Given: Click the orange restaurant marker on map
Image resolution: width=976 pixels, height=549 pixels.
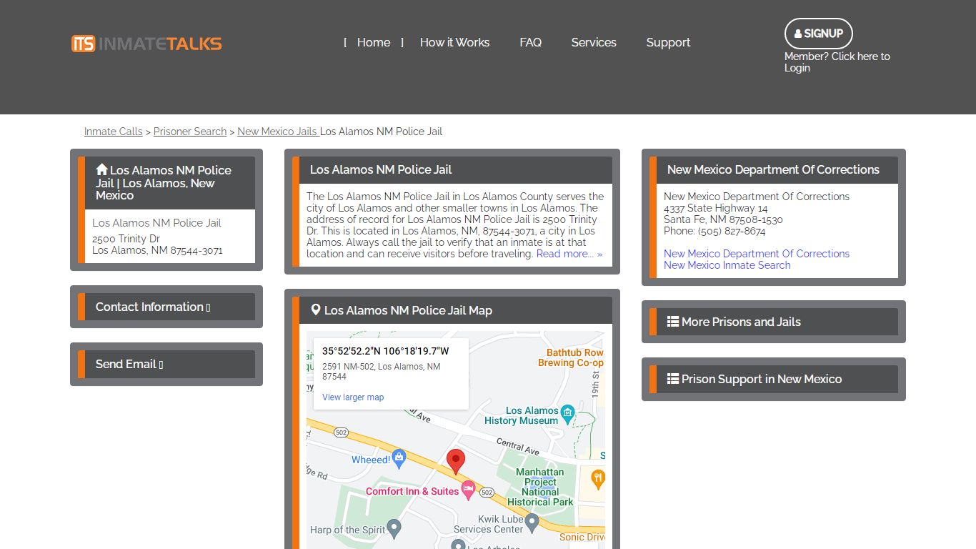Looking at the screenshot, I should coord(598,478).
